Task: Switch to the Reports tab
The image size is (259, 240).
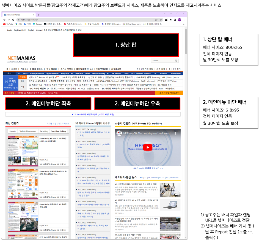Action: [x=13, y=131]
